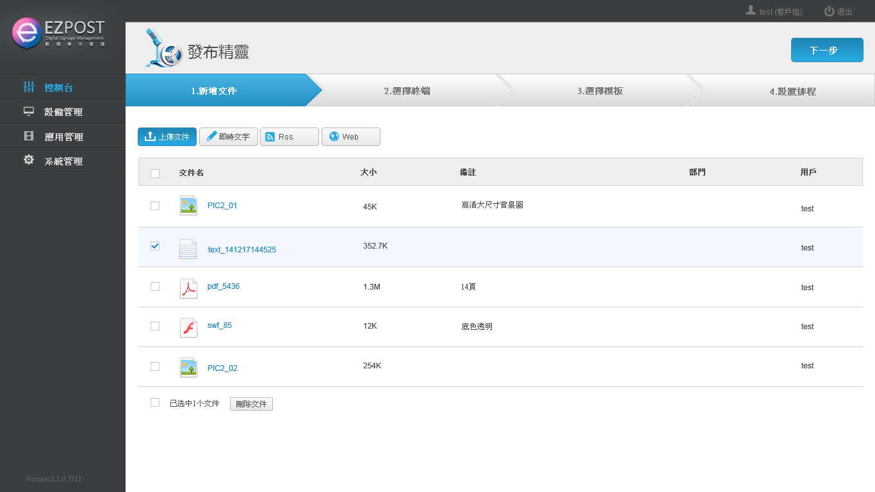Viewport: 875px width, 492px height.
Task: Click the power icon next to 退出
Action: point(829,11)
